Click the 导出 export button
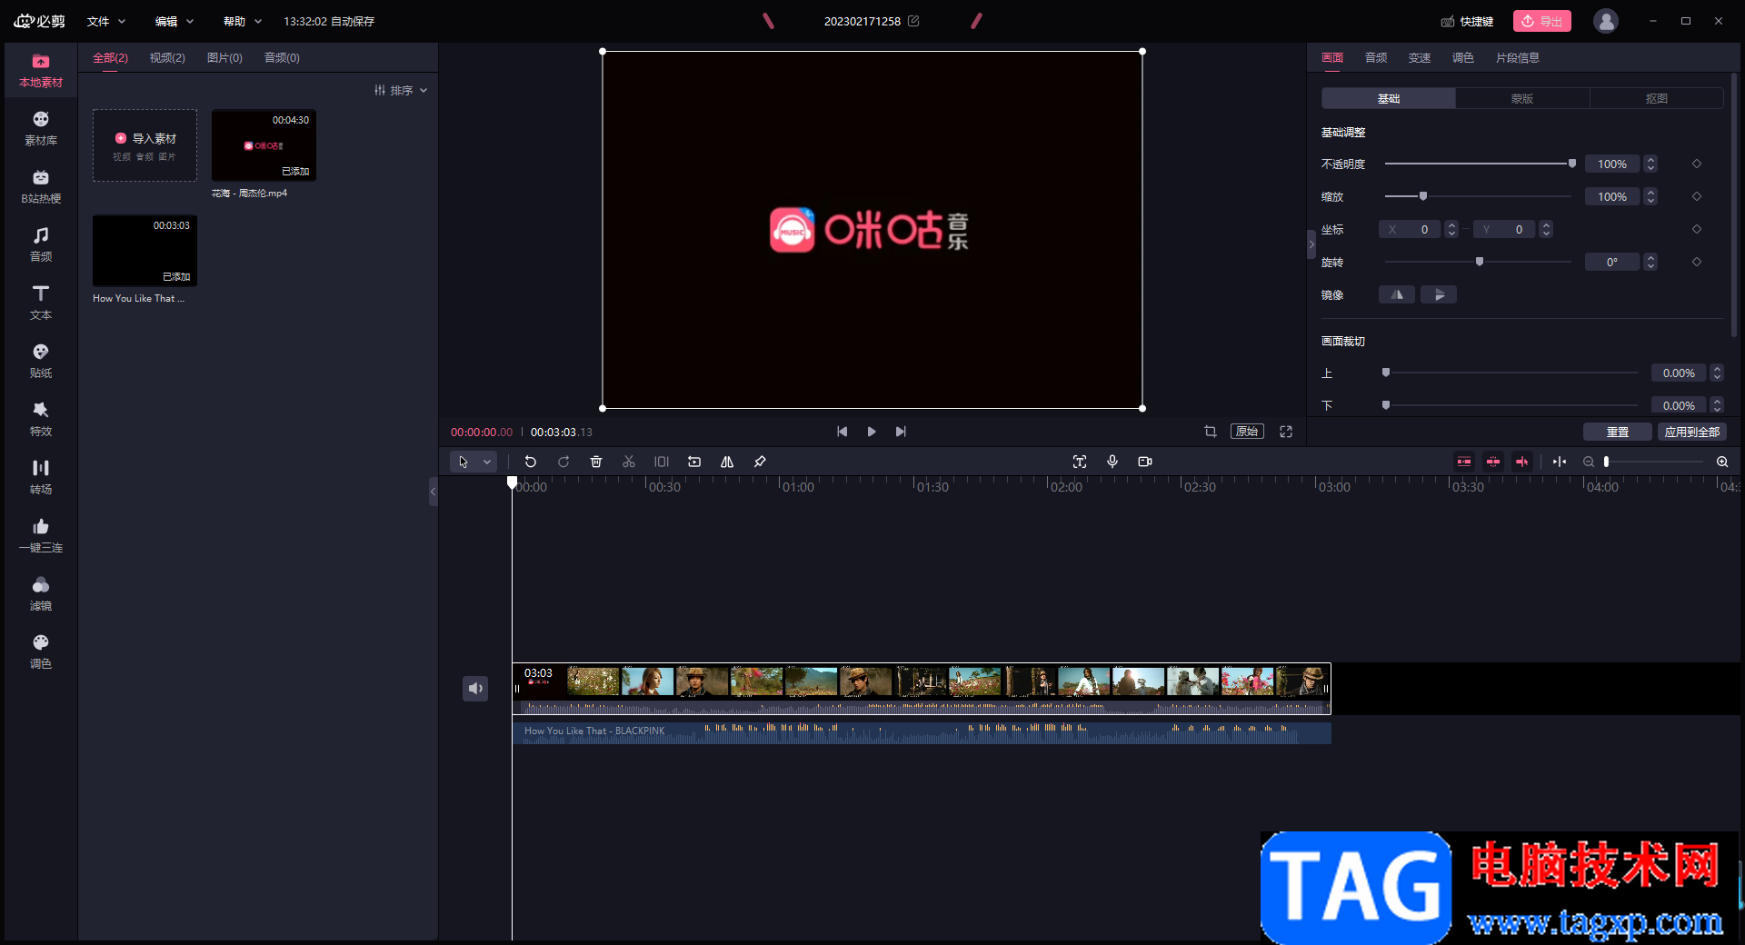This screenshot has height=945, width=1745. (x=1542, y=21)
